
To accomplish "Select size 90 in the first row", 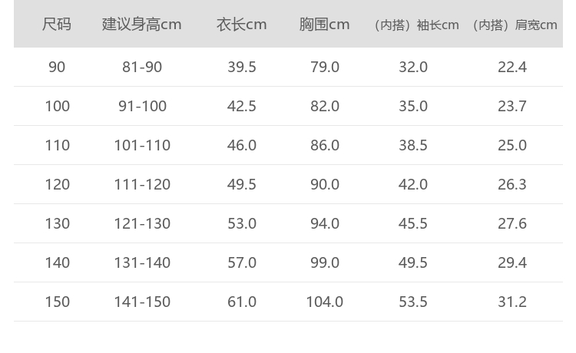I will tap(57, 67).
